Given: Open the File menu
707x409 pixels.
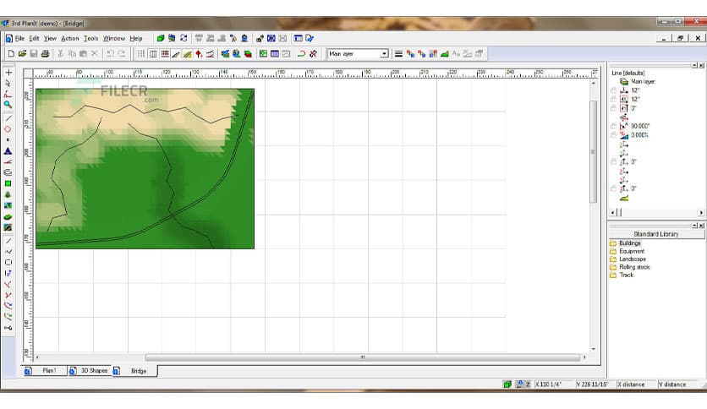Looking at the screenshot, I should [19, 39].
